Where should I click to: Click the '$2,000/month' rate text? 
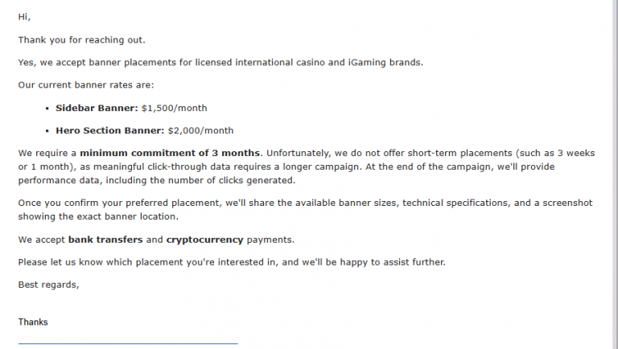(x=200, y=130)
